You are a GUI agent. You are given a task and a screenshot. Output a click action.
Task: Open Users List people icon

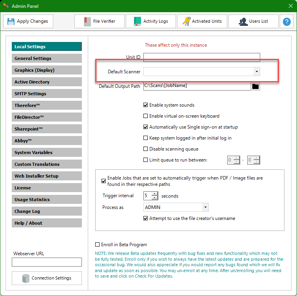point(243,22)
